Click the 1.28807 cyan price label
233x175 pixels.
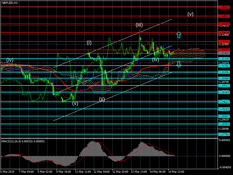tap(224, 116)
